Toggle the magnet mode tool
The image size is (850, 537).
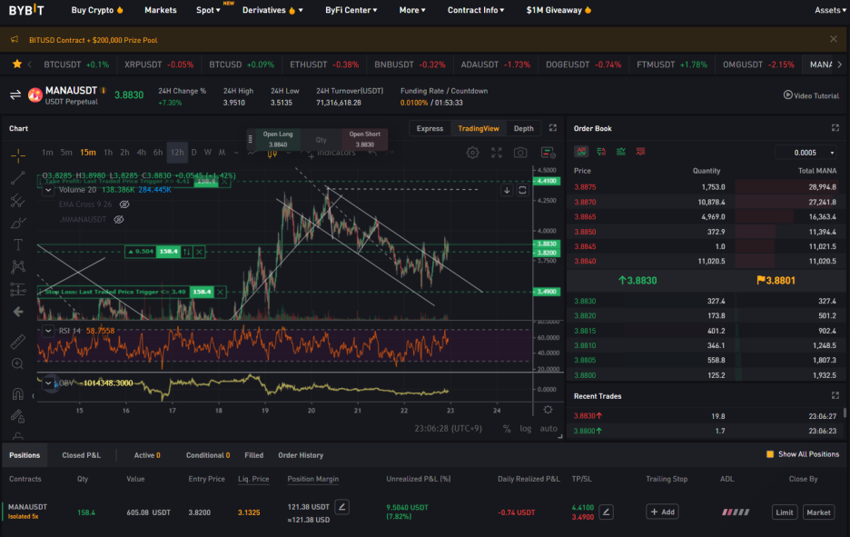(x=18, y=393)
